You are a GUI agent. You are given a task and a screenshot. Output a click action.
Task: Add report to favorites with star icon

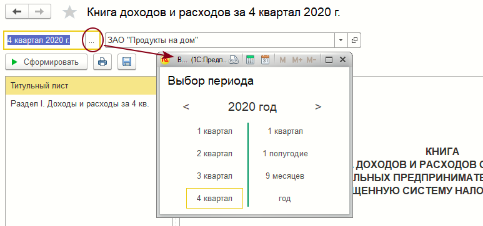click(69, 12)
